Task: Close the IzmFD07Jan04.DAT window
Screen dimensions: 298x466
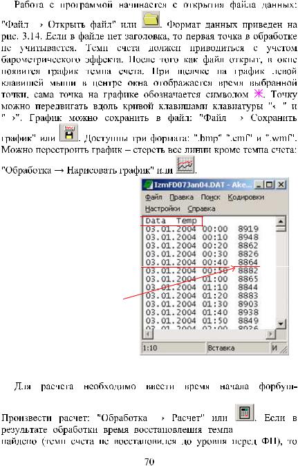Action: pyautogui.click(x=281, y=185)
